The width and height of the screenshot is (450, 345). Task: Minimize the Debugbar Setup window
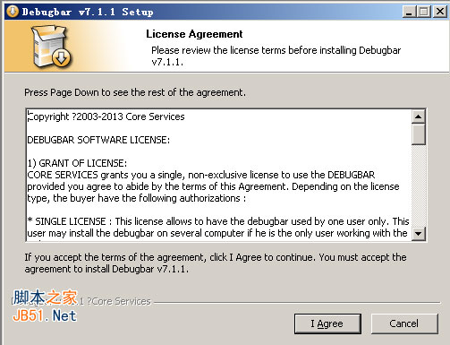click(x=409, y=12)
